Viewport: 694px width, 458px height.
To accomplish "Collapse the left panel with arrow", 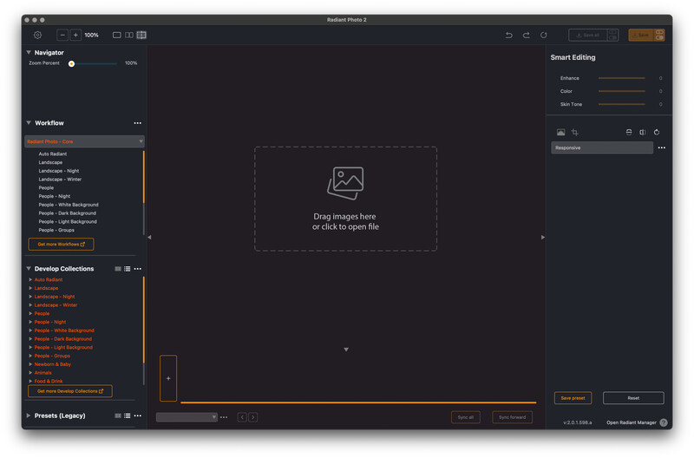I will tap(149, 237).
